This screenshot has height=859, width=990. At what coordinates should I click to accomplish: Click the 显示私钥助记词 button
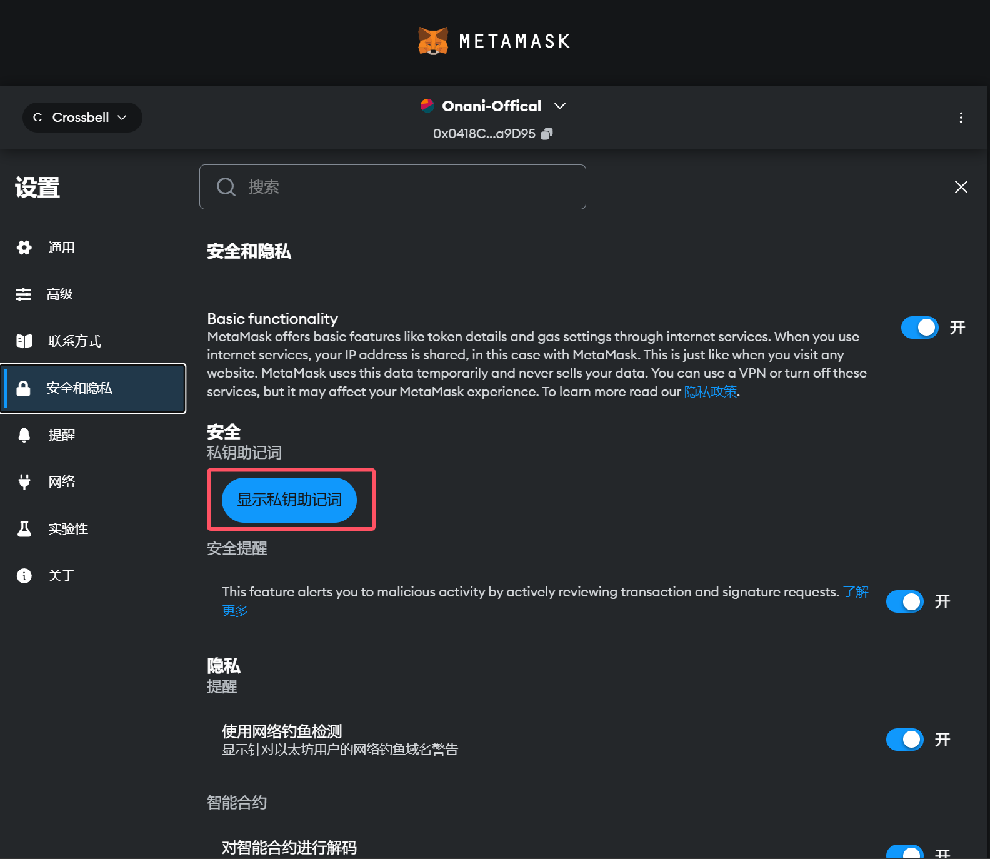coord(289,500)
